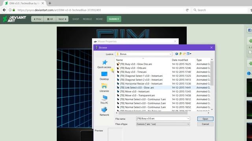Click the address bar URL
Screen dimensions: 252x141
pyautogui.click(x=59, y=10)
